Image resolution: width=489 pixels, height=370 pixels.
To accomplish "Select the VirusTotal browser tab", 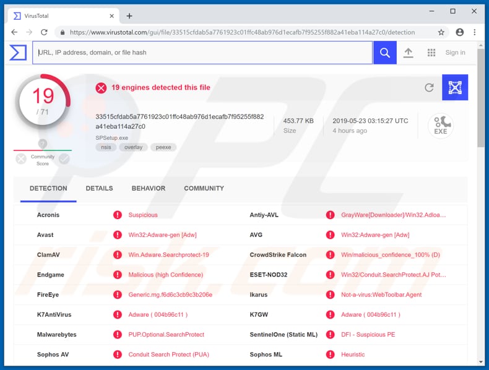I will tap(63, 16).
